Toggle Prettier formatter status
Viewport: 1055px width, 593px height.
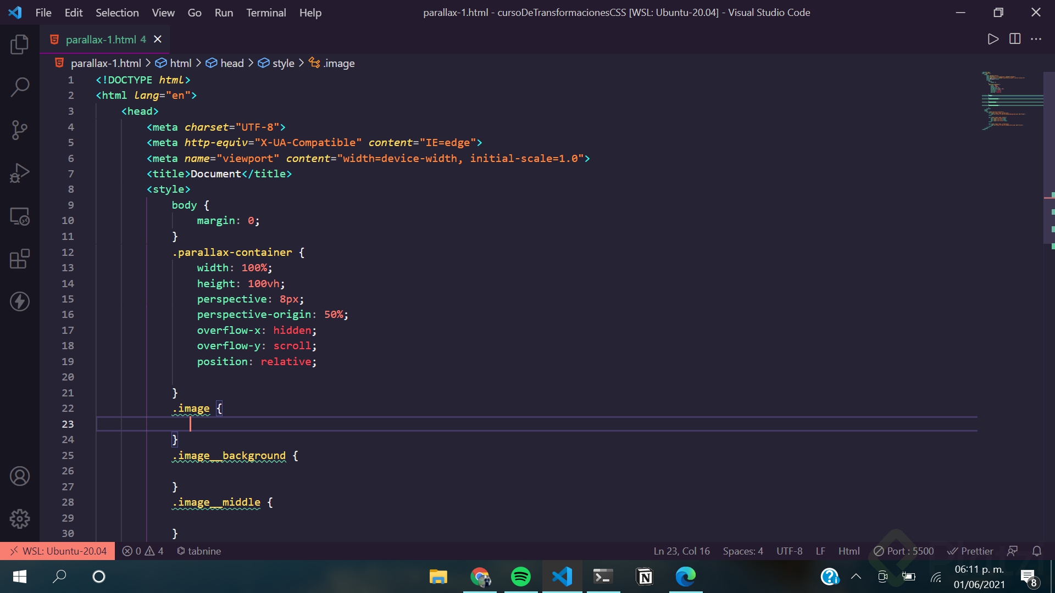coord(970,551)
